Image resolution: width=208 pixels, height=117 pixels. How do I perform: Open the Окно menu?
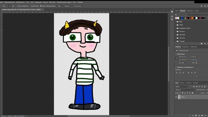(x=74, y=2)
